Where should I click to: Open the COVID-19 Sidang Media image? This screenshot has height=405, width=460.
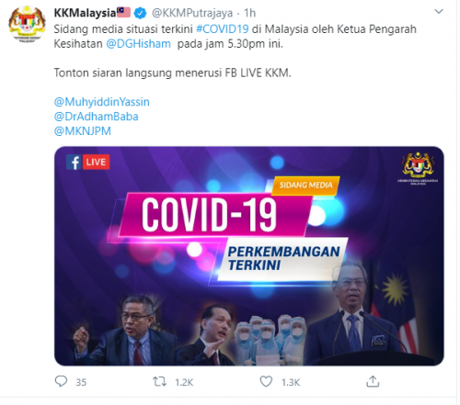249,256
